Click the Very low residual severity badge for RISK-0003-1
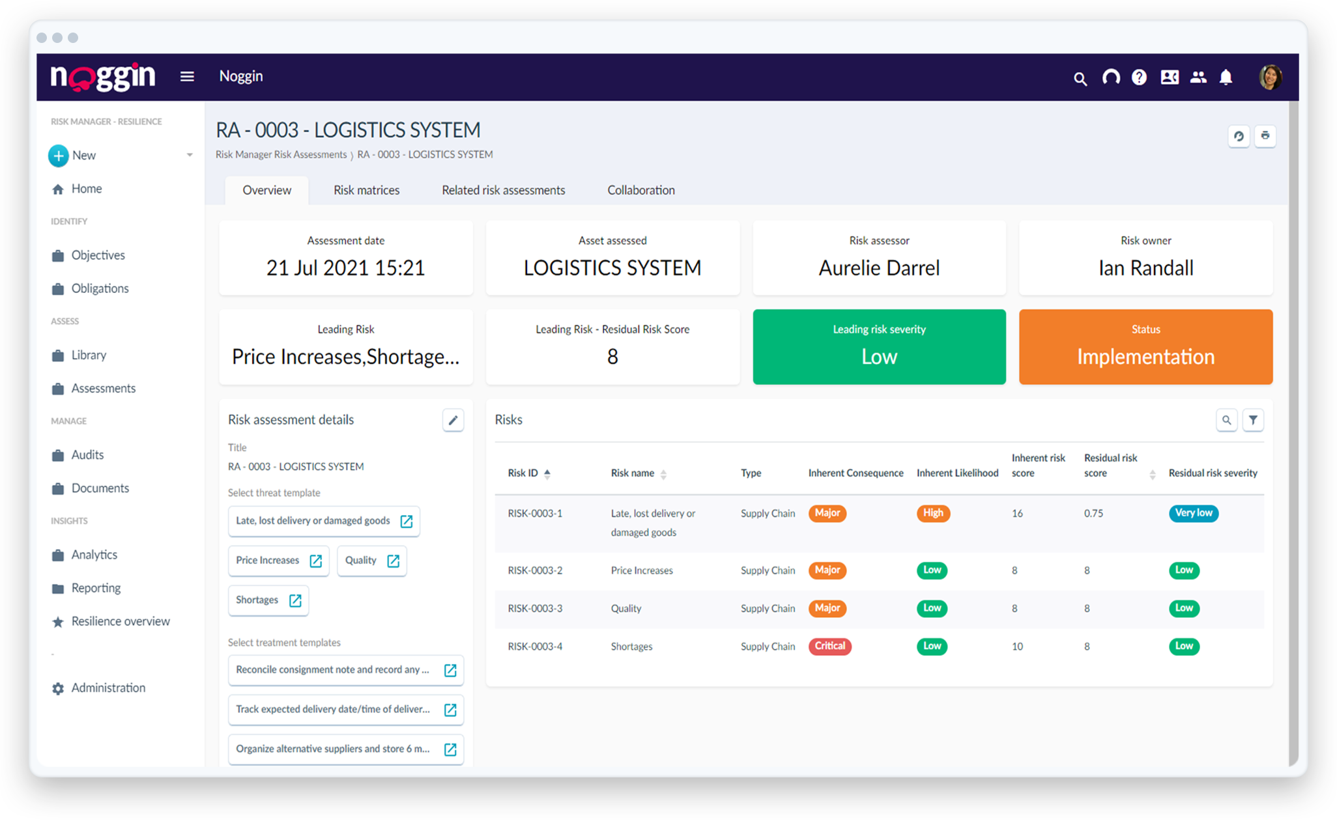Viewport: 1337px width, 823px height. (x=1193, y=513)
